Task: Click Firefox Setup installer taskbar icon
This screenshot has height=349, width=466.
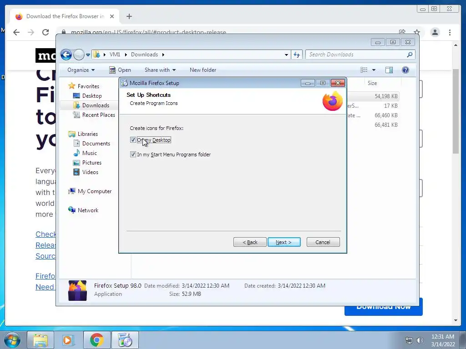Action: tap(125, 340)
